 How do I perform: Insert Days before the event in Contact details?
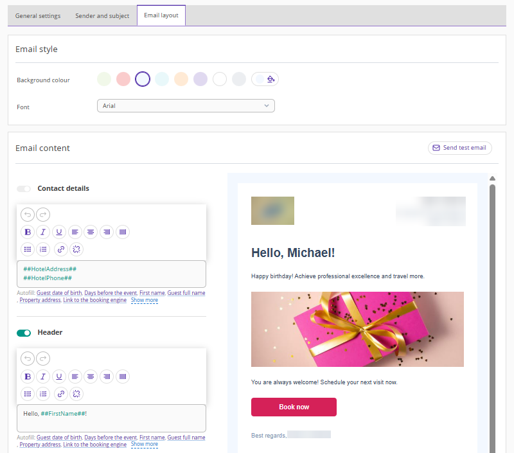coord(111,293)
